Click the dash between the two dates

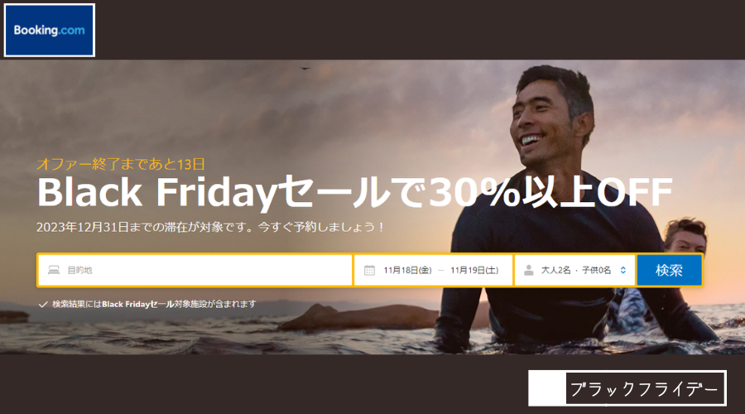coord(441,271)
